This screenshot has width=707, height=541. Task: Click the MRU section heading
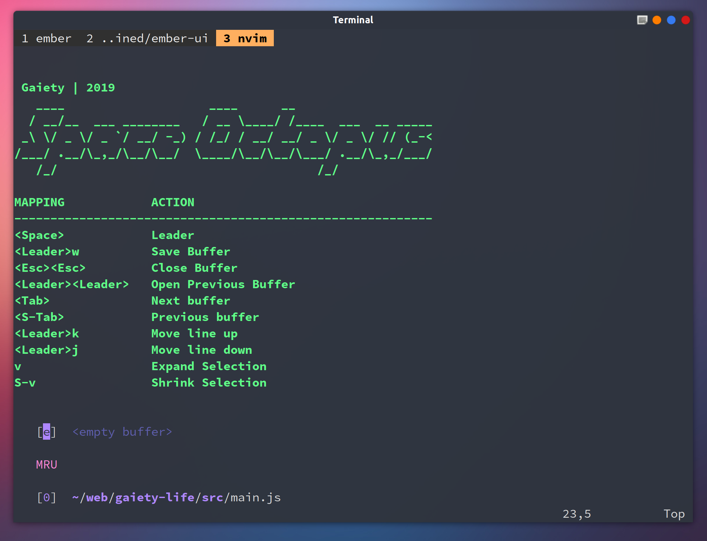click(47, 465)
